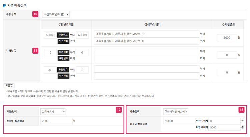Focus second row empty 까지 address field
The image size is (250, 137).
(147, 59)
